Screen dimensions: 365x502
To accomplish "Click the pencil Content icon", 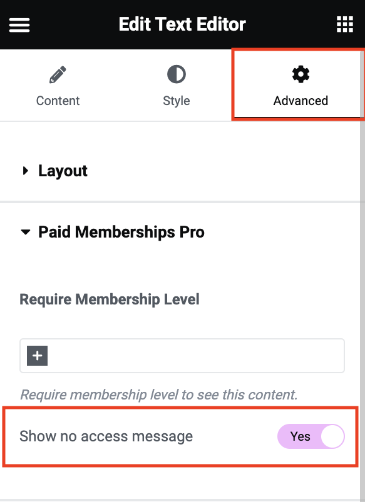I will pos(58,74).
